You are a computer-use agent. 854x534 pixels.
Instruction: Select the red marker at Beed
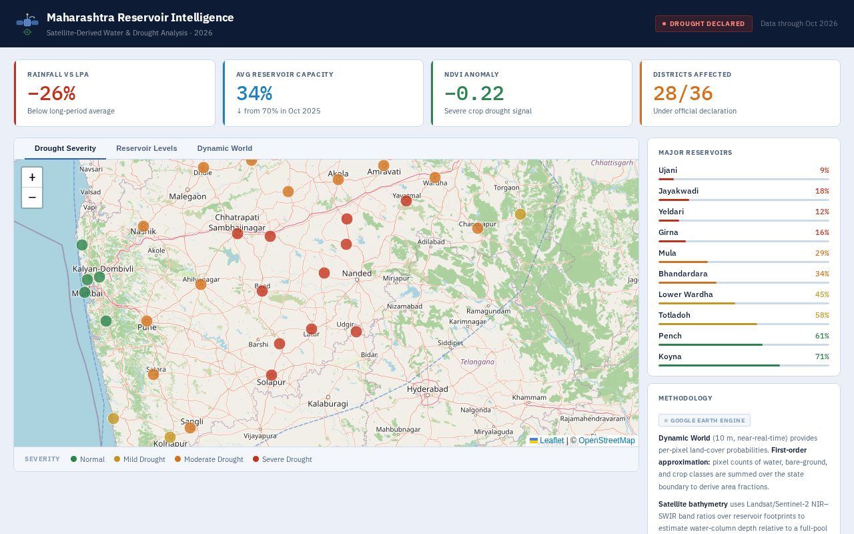click(x=262, y=291)
